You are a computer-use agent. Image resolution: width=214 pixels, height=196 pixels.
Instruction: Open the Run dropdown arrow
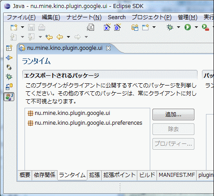pos(196,27)
